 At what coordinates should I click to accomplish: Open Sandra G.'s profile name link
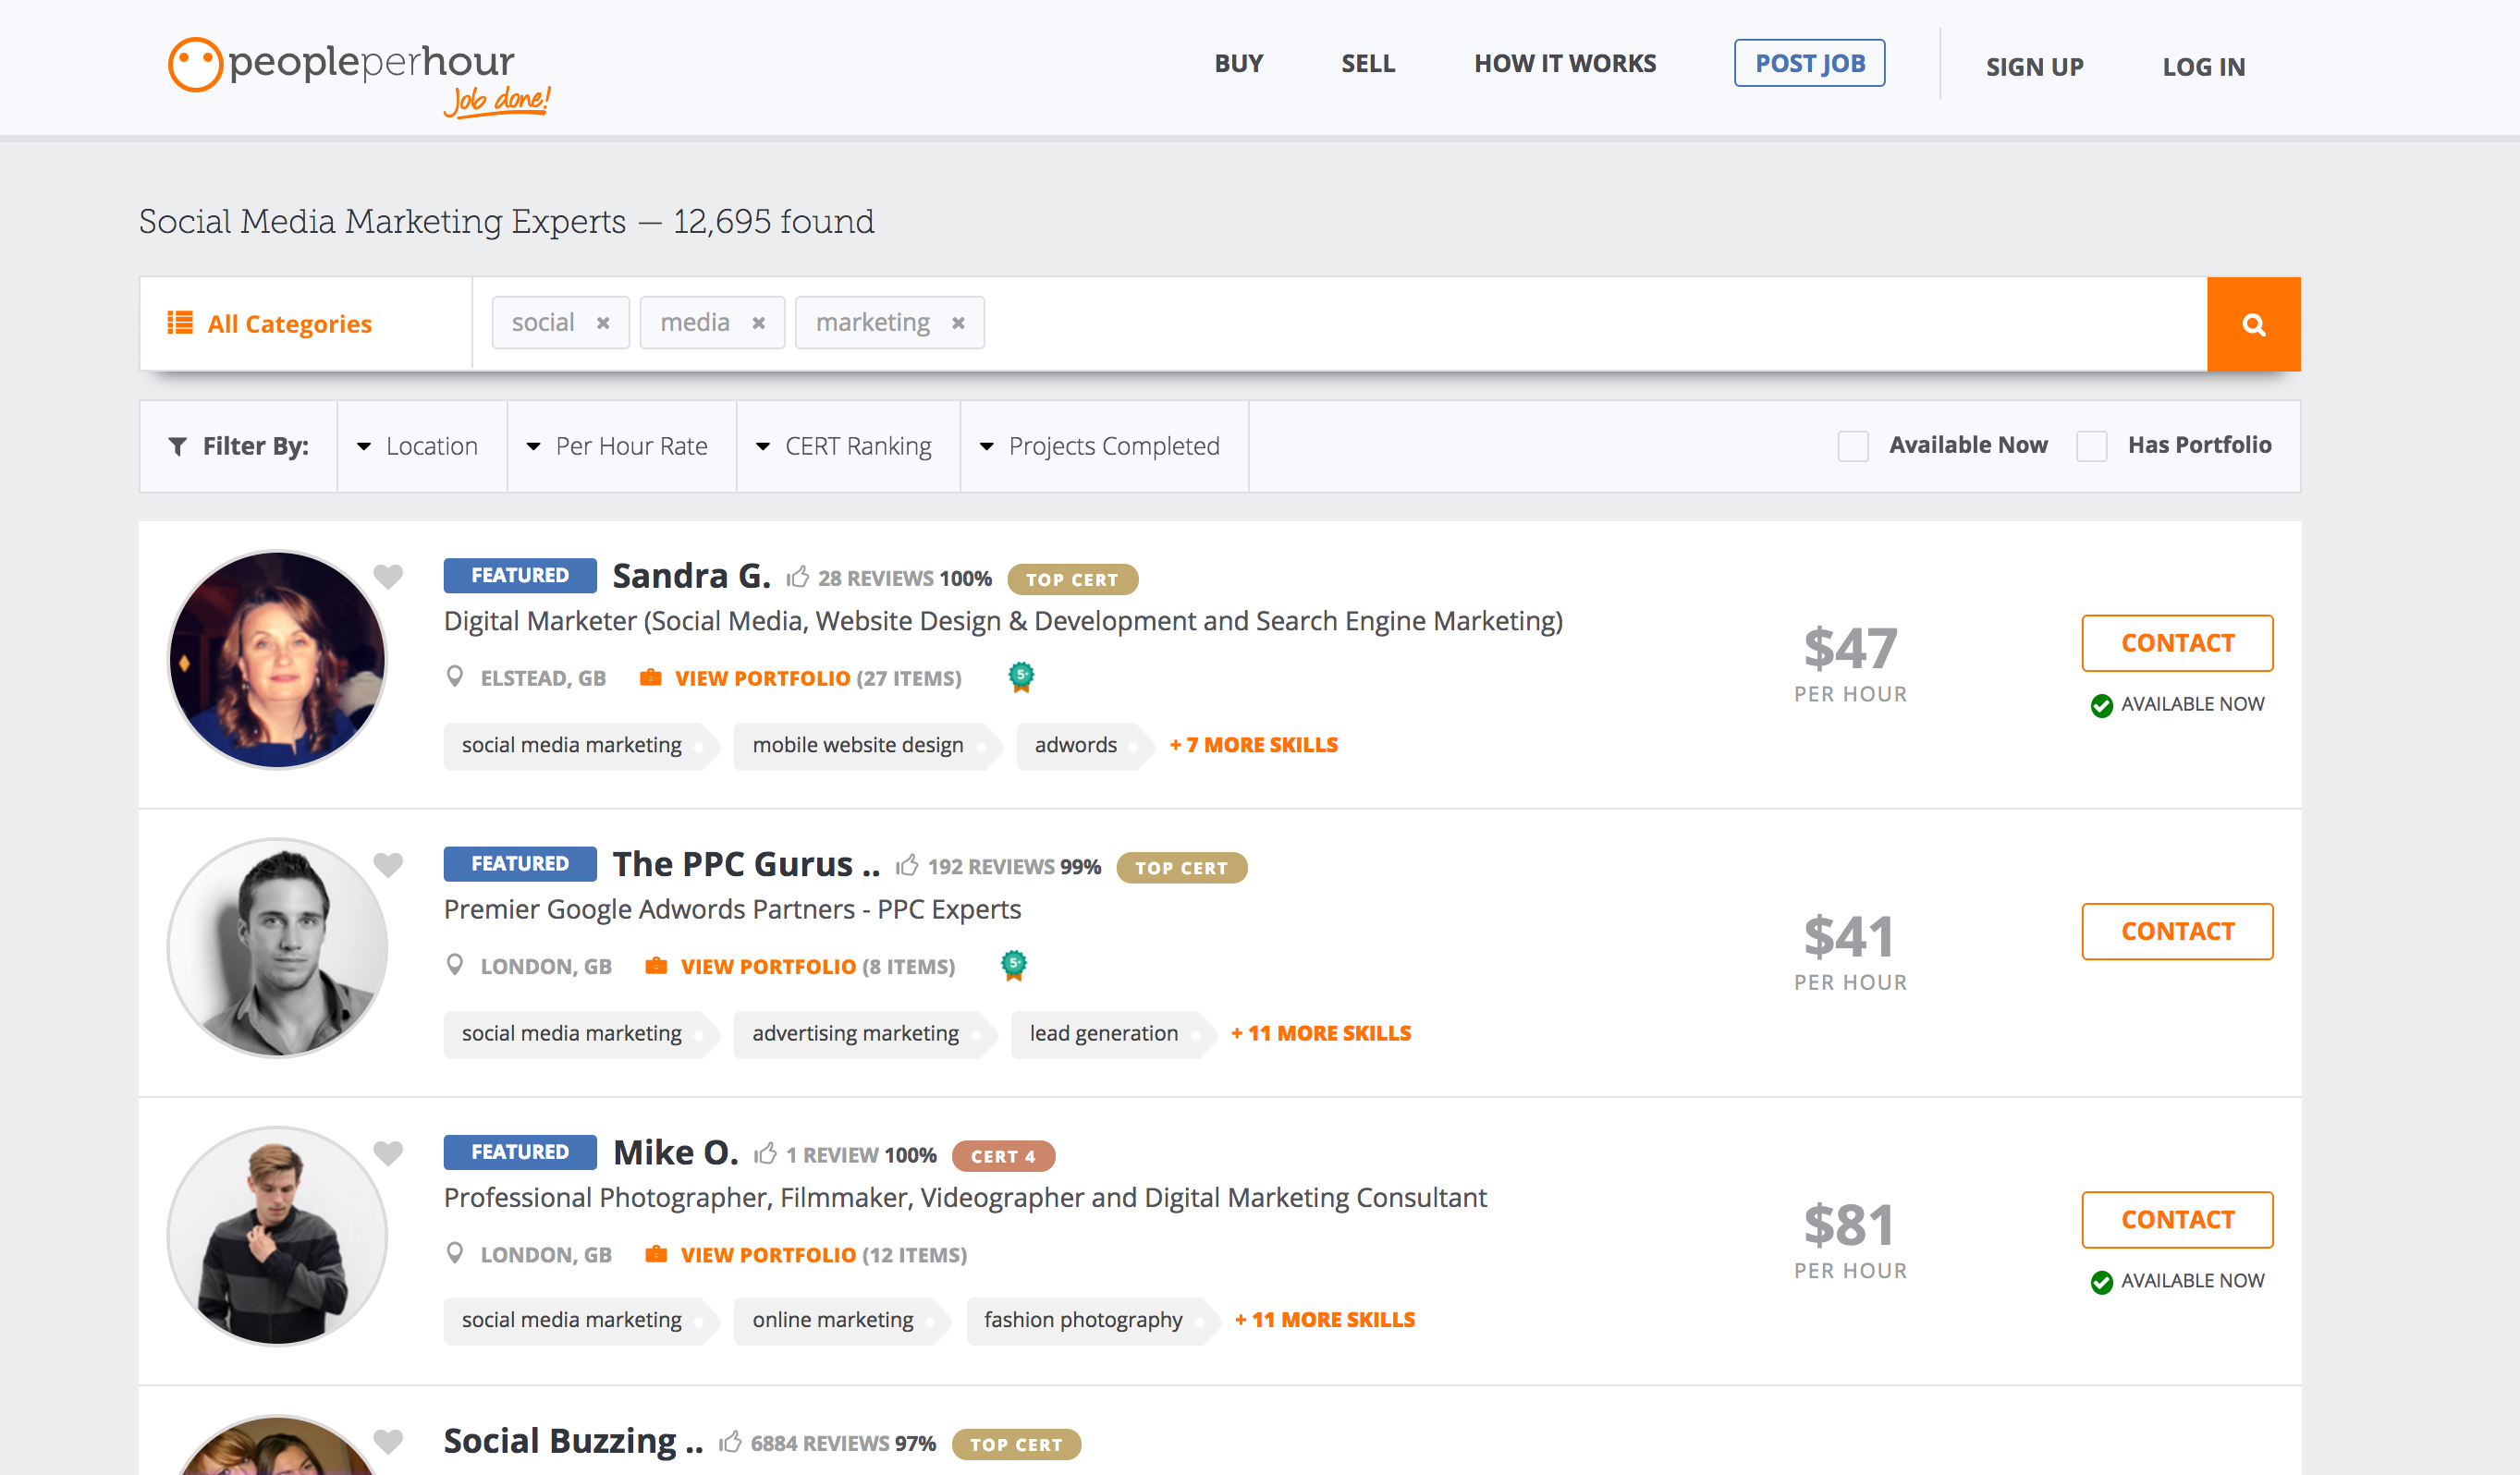(691, 576)
